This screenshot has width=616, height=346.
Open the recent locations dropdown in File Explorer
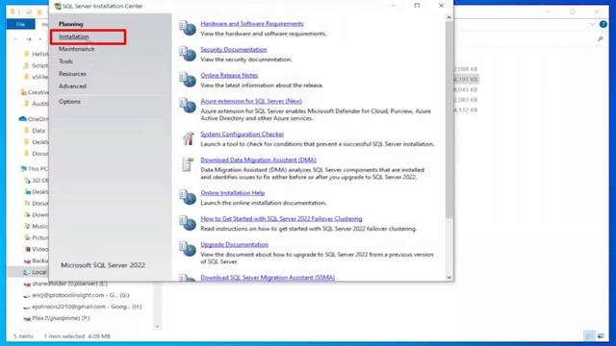(40, 39)
